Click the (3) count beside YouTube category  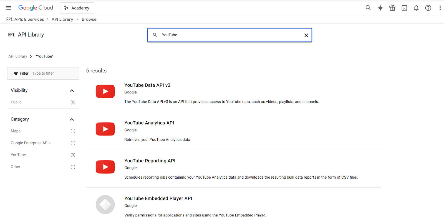73,155
